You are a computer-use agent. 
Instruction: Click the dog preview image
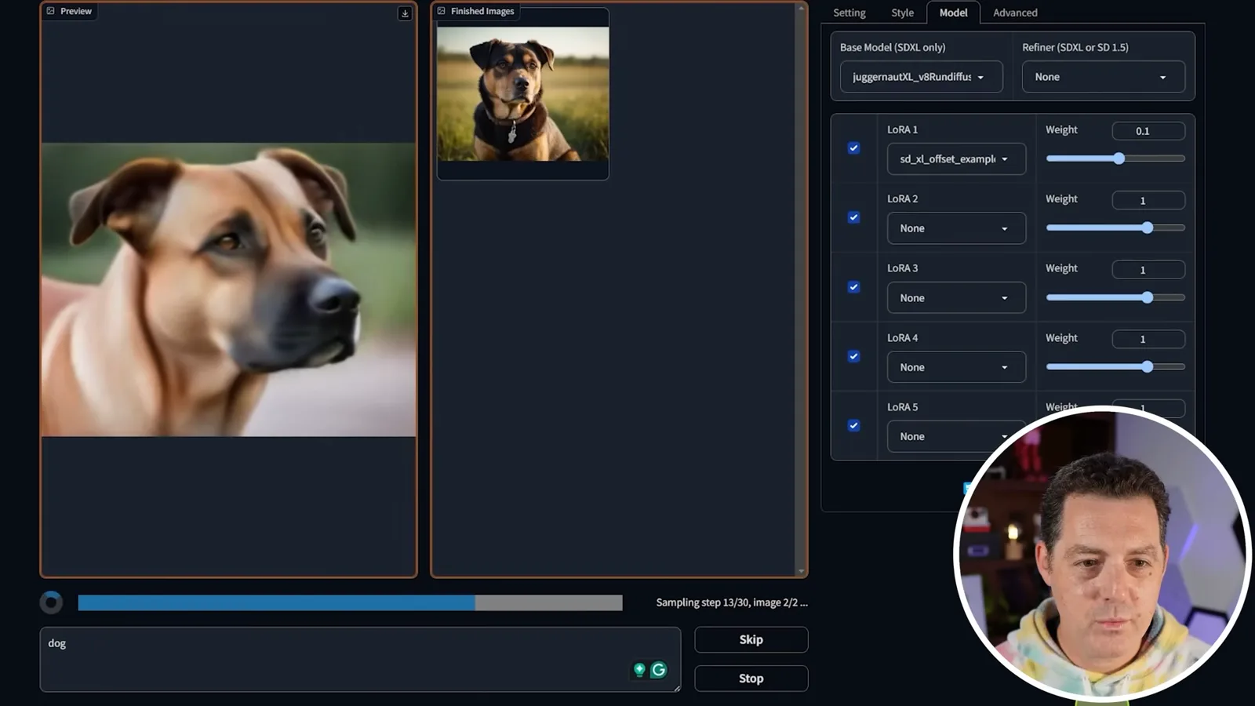pyautogui.click(x=228, y=289)
